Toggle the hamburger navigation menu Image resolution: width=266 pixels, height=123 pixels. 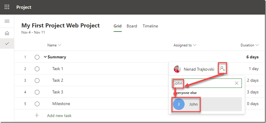click(x=7, y=21)
